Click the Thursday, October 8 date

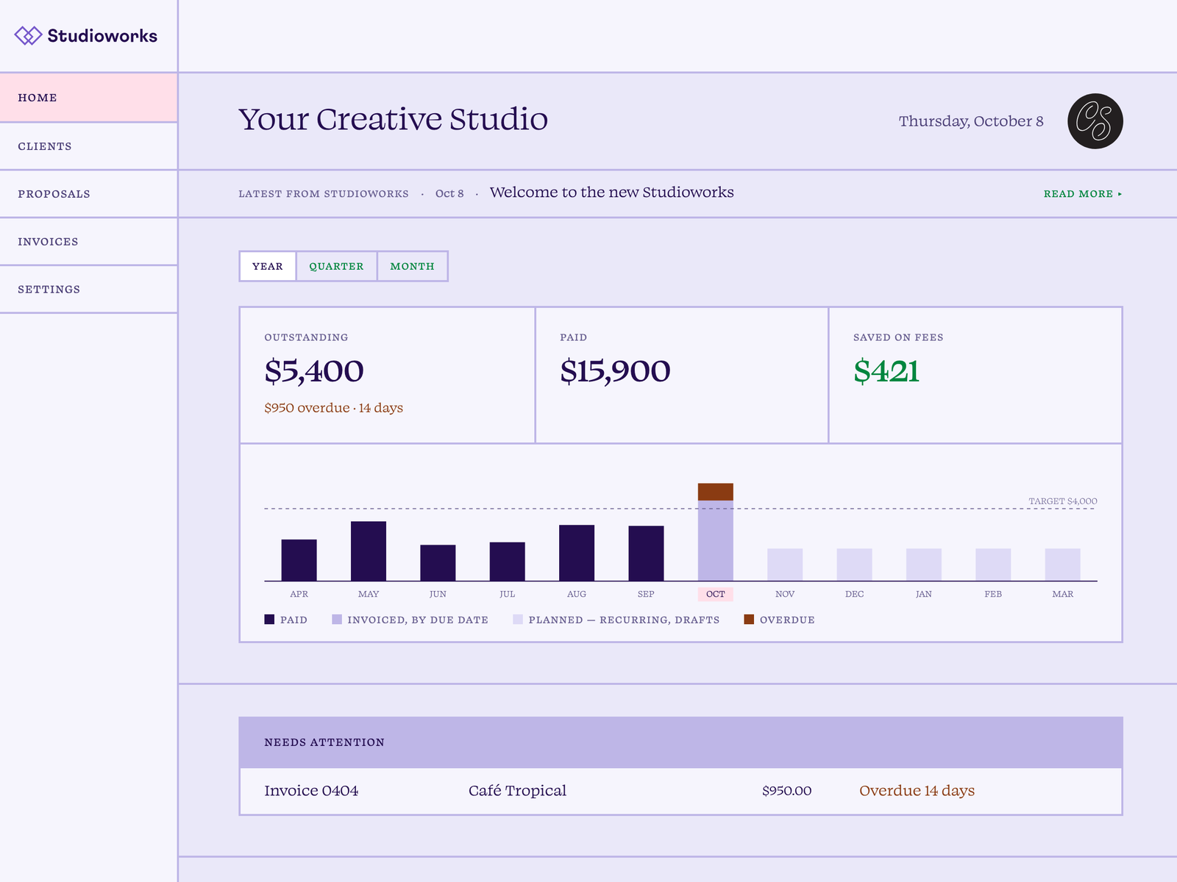[971, 121]
